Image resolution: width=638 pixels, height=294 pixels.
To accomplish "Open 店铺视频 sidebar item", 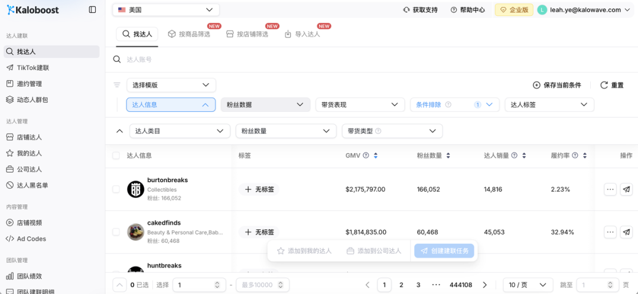I will pos(51,223).
